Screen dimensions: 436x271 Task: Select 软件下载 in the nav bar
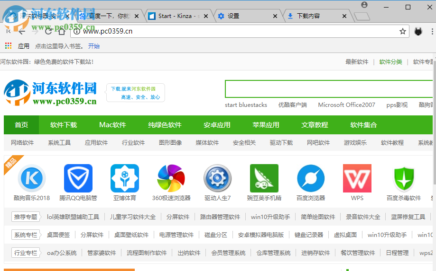(64, 125)
